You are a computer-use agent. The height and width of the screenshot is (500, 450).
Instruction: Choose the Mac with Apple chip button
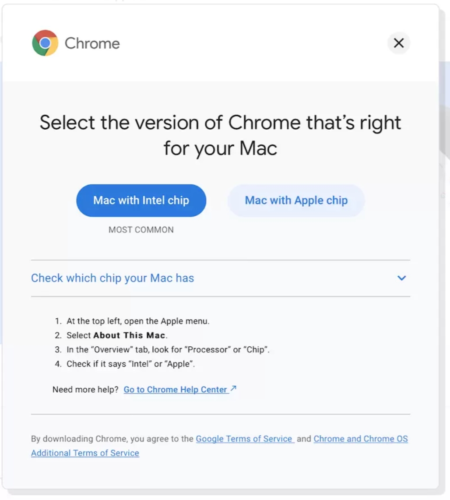coord(296,201)
